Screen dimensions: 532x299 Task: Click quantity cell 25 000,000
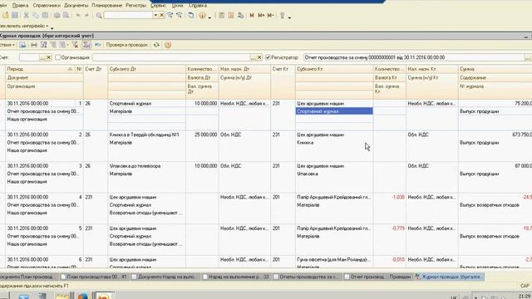click(x=202, y=135)
